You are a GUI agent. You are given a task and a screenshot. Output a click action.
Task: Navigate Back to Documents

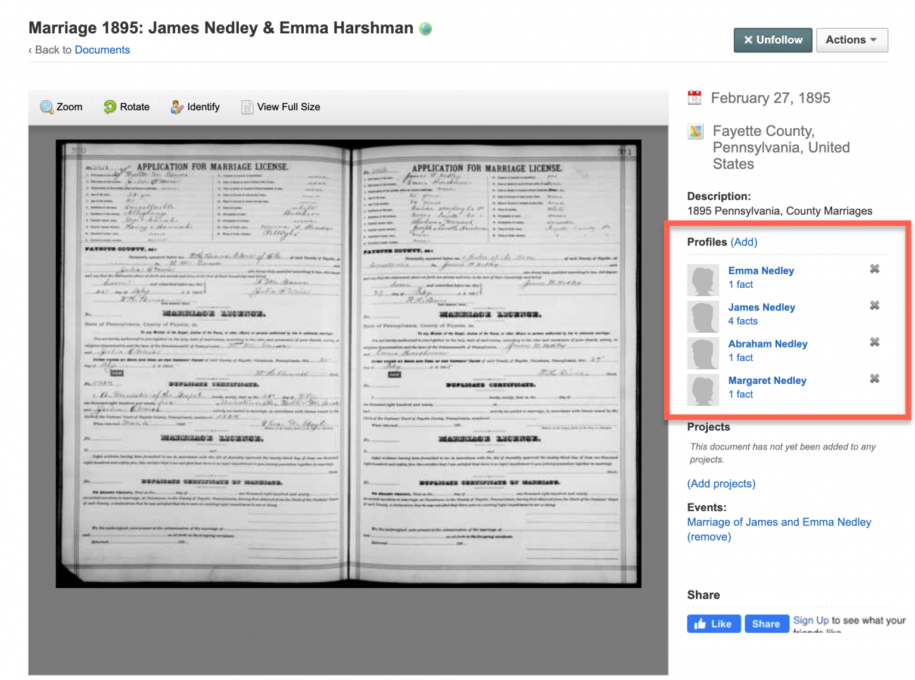[x=102, y=49]
